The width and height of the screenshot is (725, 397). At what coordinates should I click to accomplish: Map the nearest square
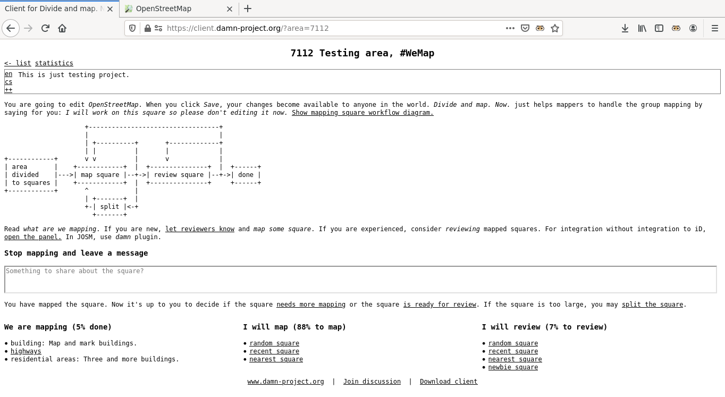point(276,359)
